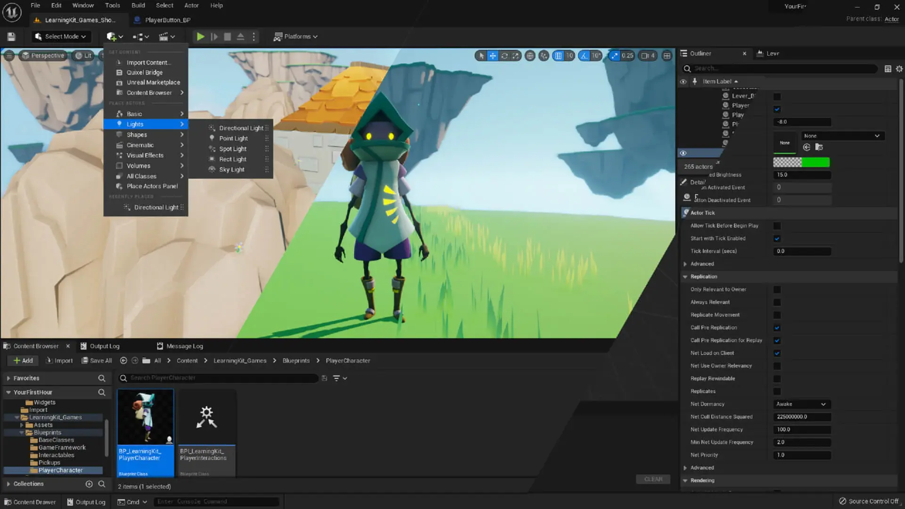Change Net Dormancy from Awake dropdown
The image size is (905, 509).
[800, 404]
